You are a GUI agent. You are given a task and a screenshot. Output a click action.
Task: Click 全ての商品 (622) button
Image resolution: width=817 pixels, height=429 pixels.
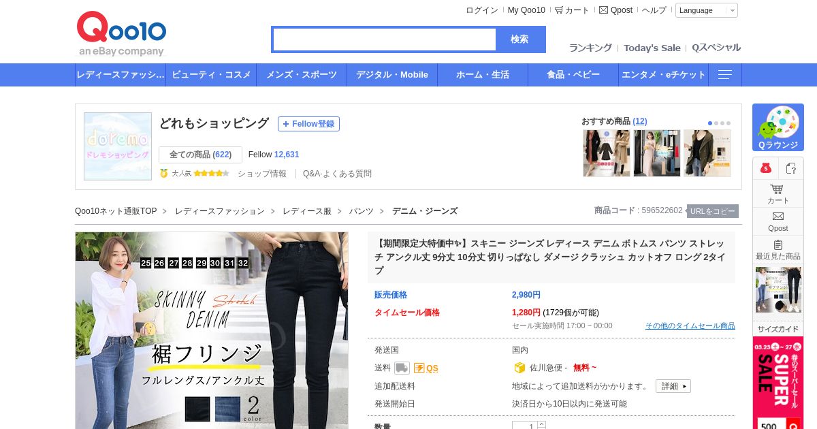(x=200, y=155)
